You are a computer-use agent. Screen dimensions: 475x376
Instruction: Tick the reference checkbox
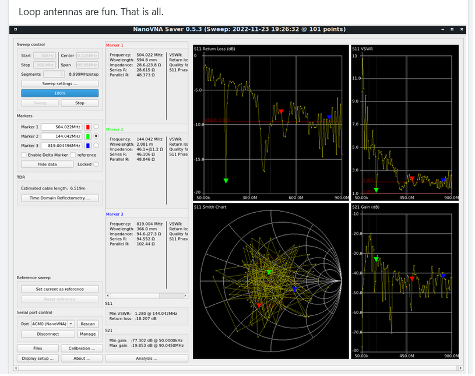click(x=74, y=154)
